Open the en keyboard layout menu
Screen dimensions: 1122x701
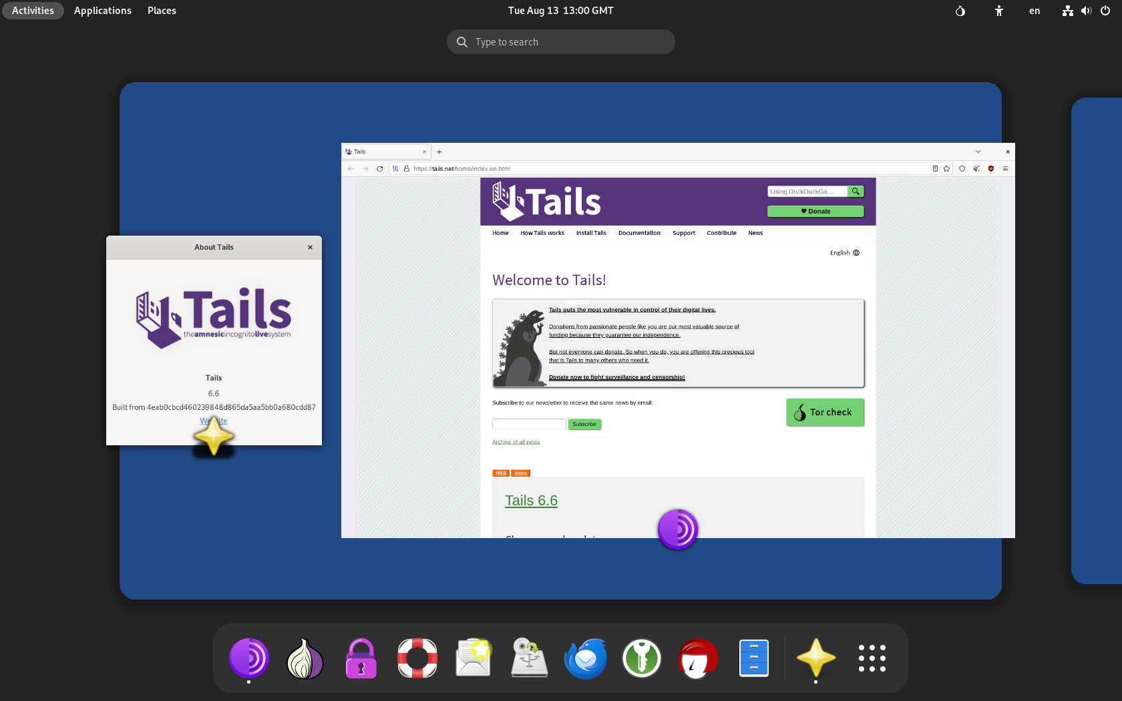coord(1035,11)
